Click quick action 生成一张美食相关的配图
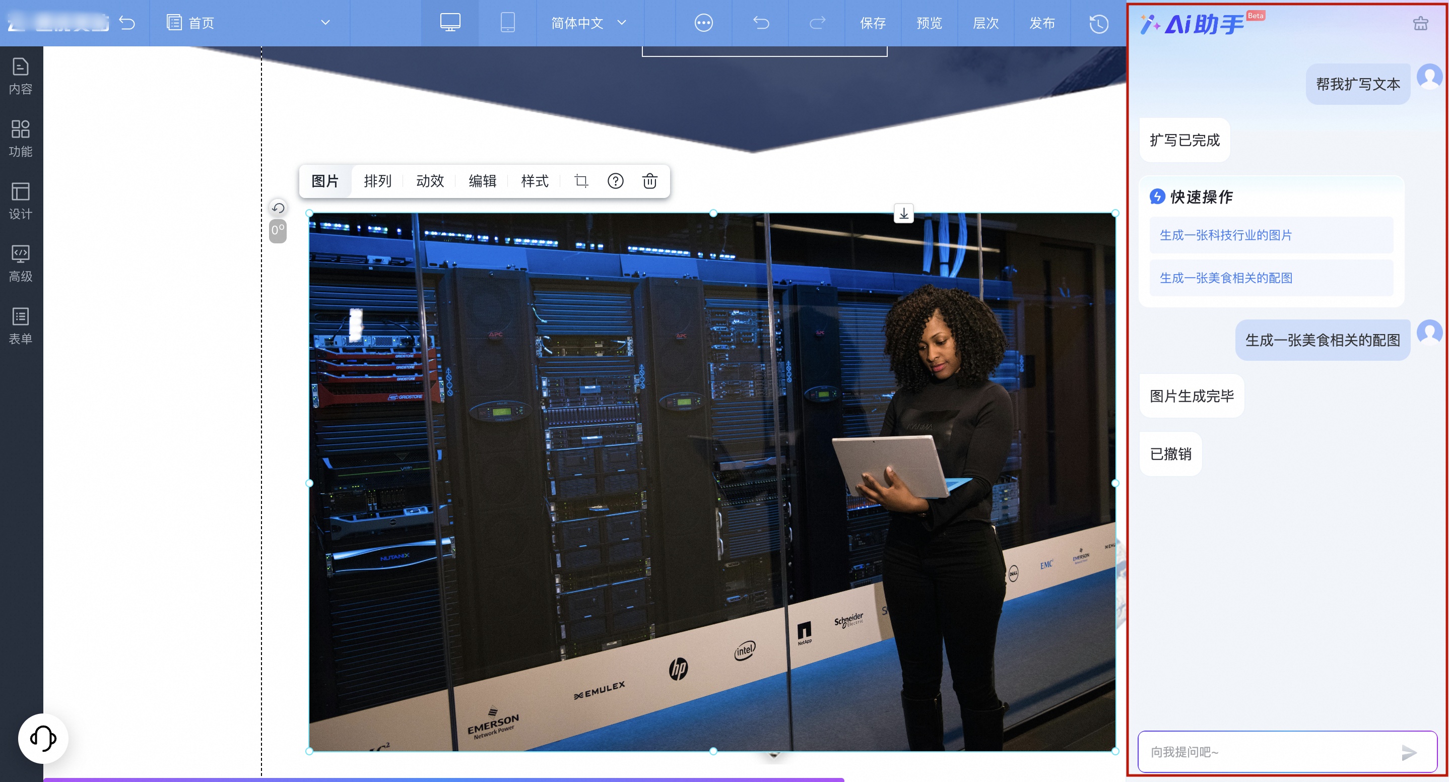This screenshot has width=1449, height=782. (1271, 278)
